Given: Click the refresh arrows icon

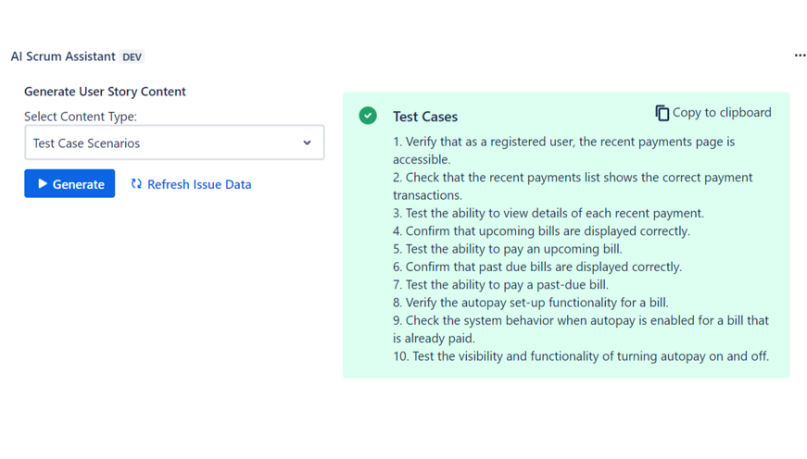Looking at the screenshot, I should click(x=136, y=184).
